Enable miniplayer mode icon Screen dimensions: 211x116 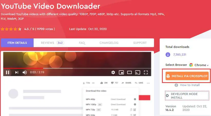coord(121,72)
